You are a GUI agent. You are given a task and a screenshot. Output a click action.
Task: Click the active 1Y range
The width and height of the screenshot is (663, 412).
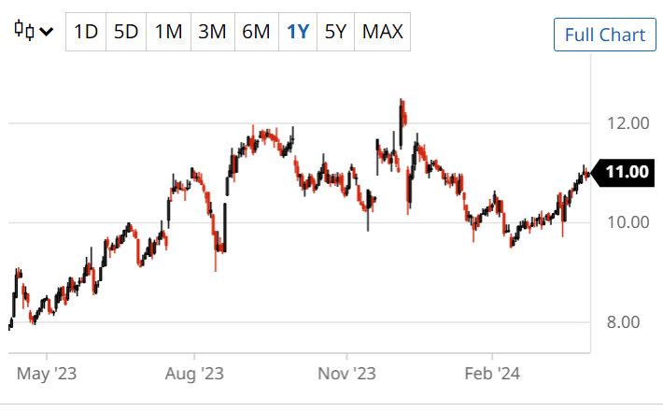pos(298,32)
